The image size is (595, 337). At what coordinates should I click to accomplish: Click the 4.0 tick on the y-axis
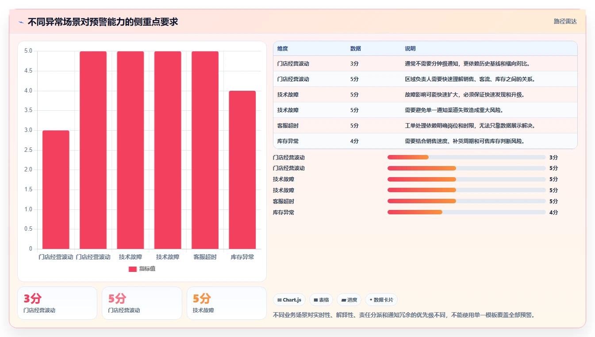click(x=28, y=91)
